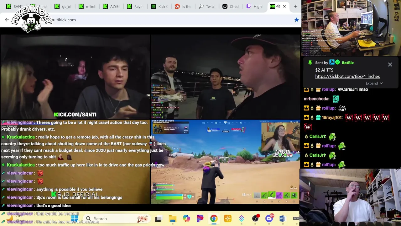Open mrbenchoda's chat profile
Image resolution: width=401 pixels, height=226 pixels.
point(316,99)
